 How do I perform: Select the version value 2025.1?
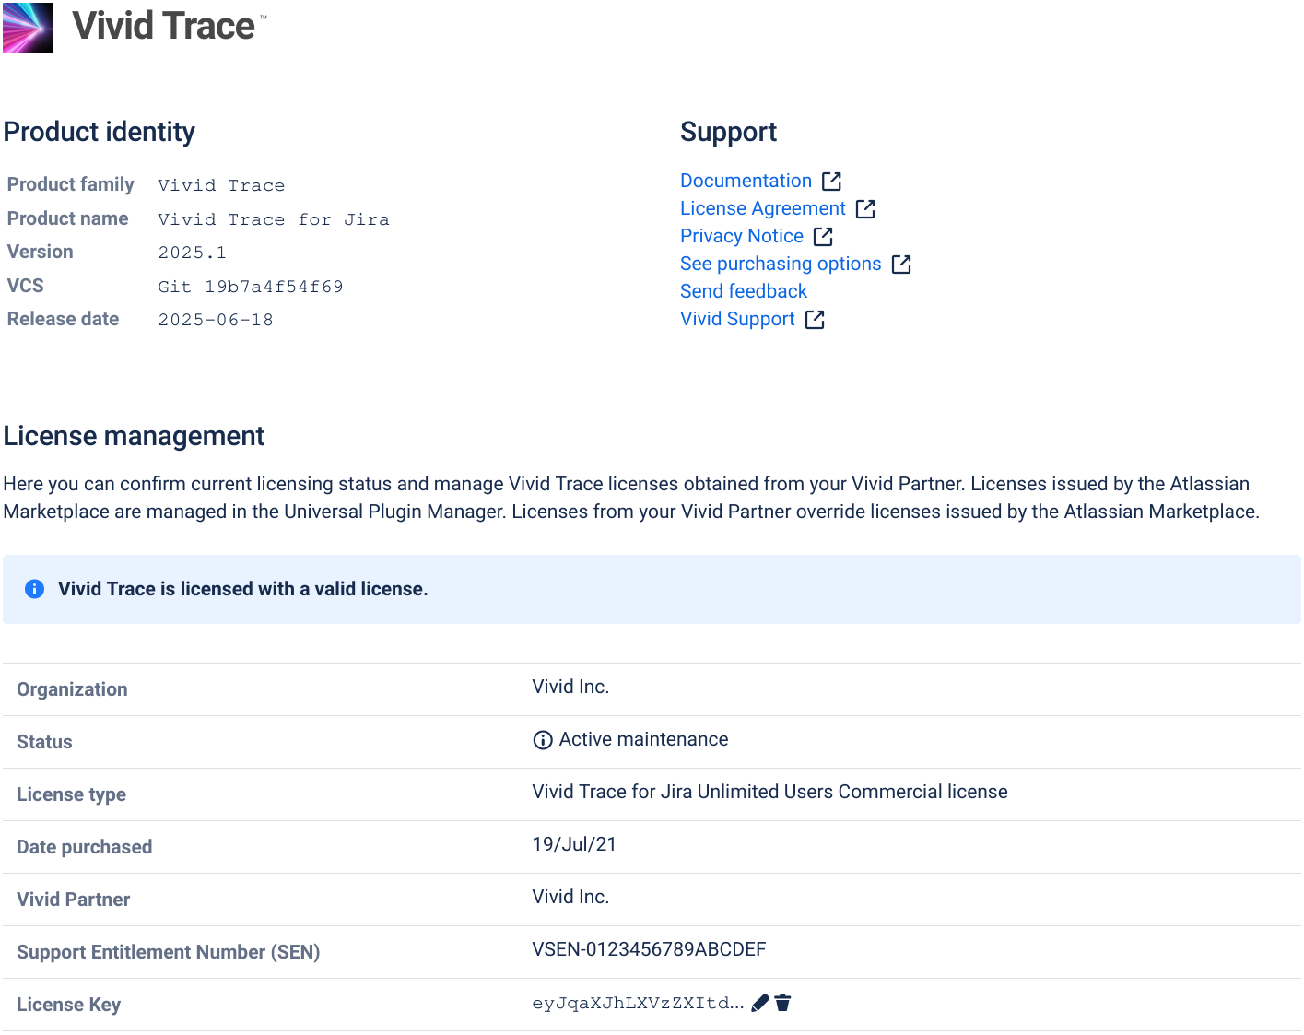click(x=192, y=253)
